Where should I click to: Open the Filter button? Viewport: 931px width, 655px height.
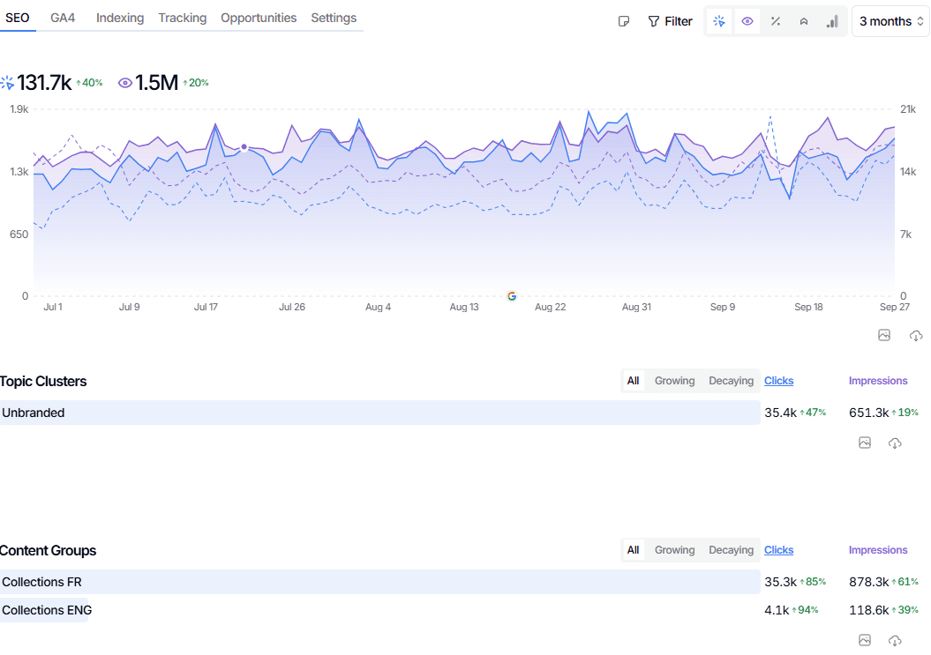tap(670, 21)
